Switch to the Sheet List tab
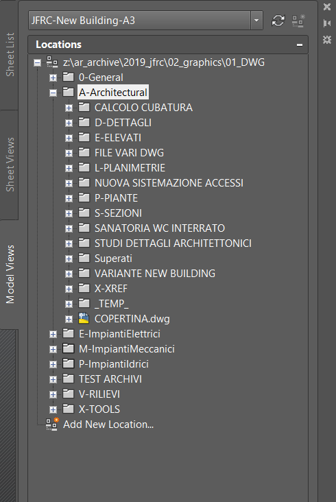 click(x=10, y=55)
